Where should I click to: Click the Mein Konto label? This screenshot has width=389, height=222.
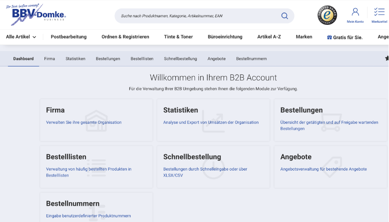355,21
